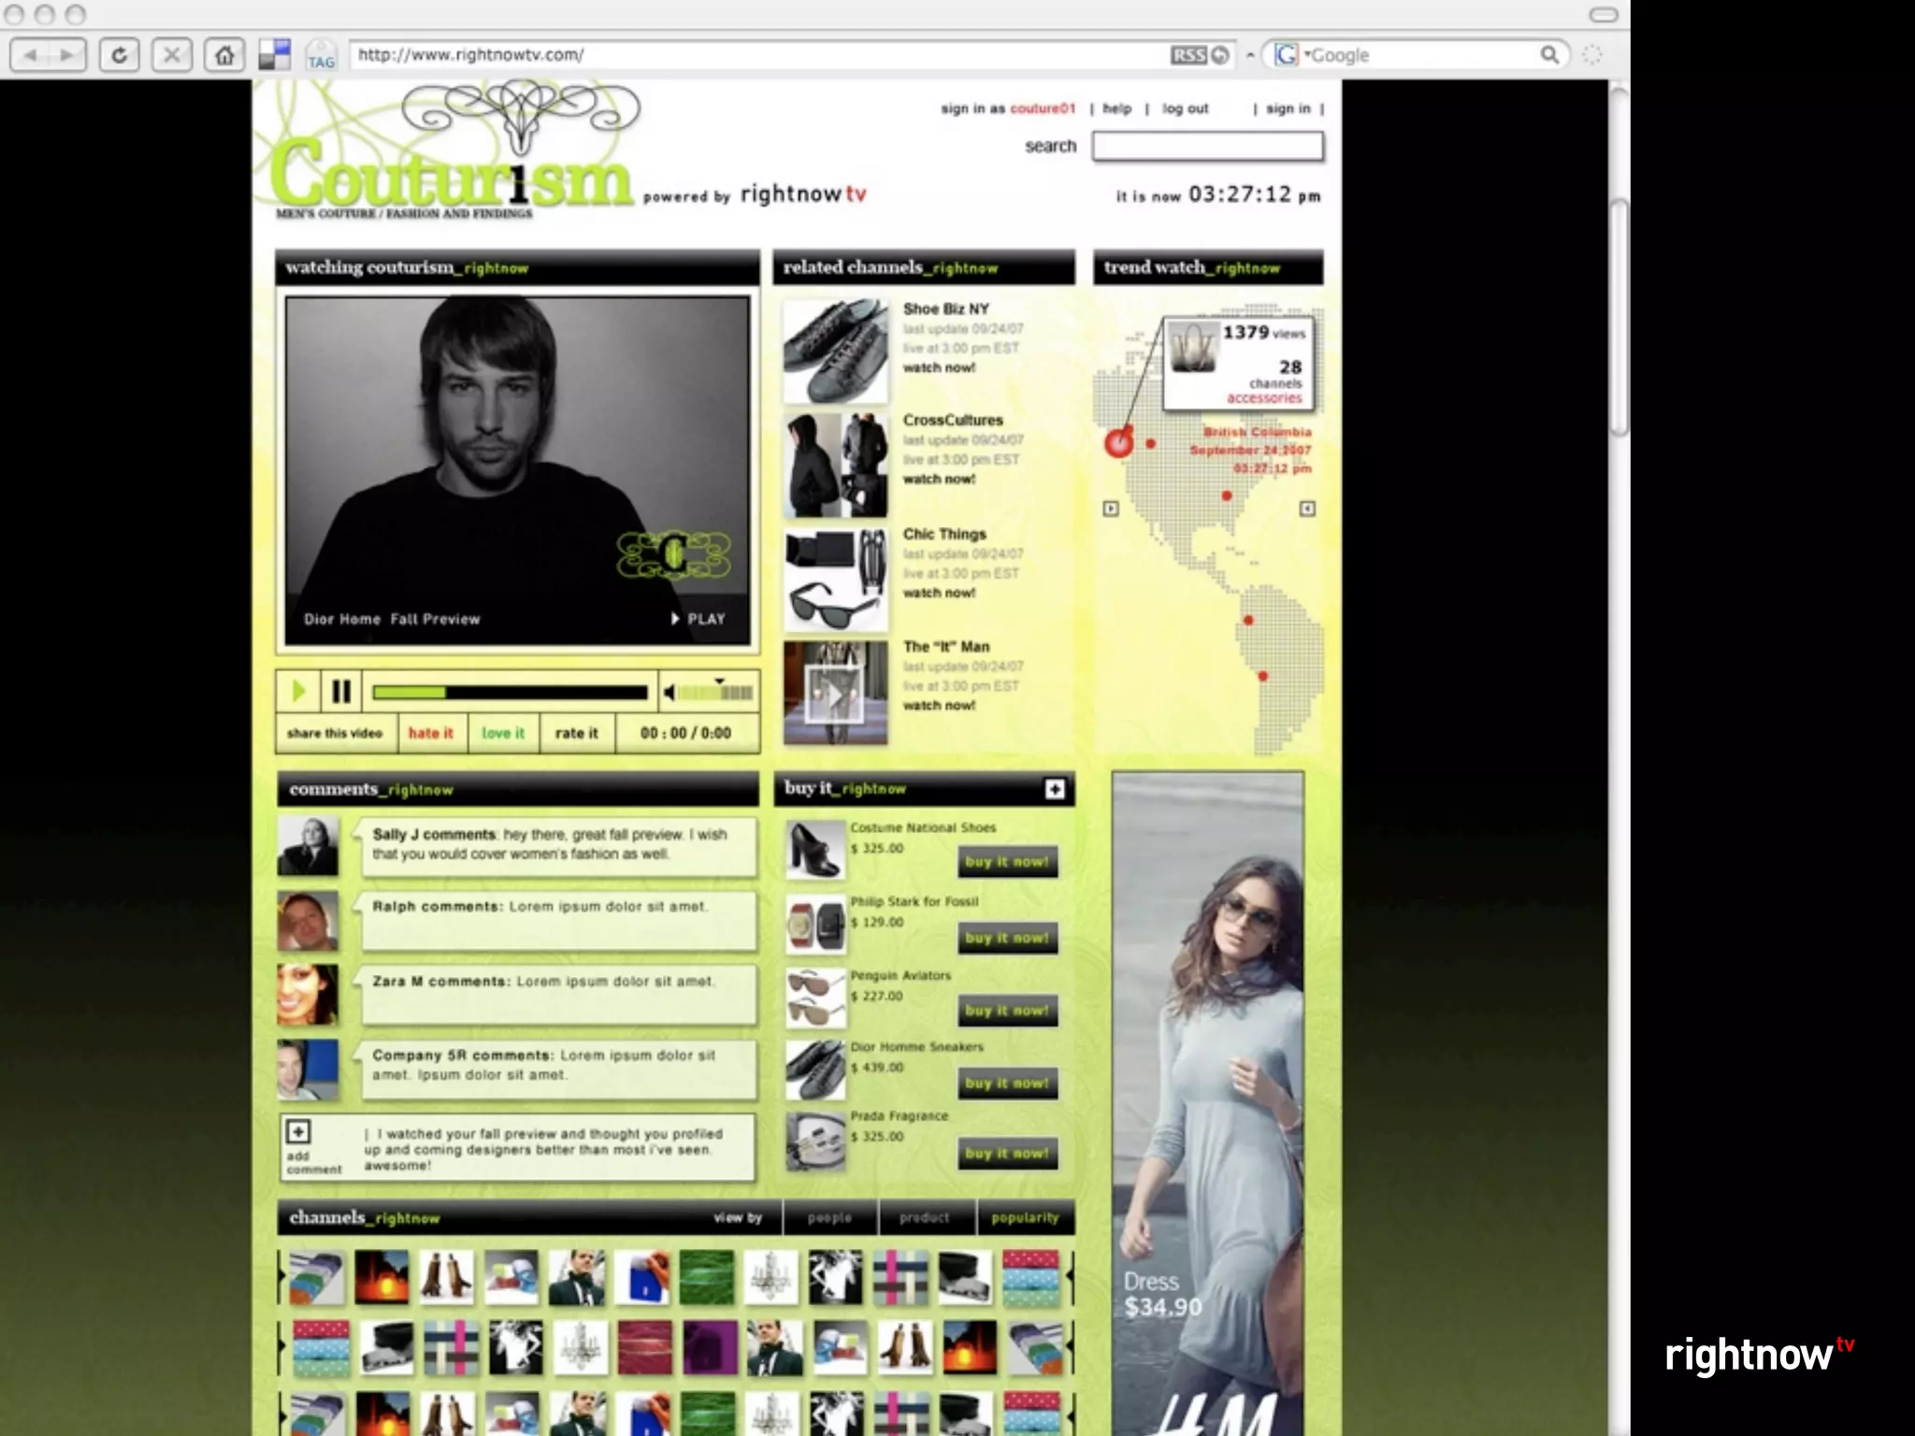Click buy it now for Costume National Shoes

pos(1007,862)
